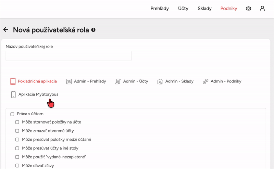Click the info icon beside the title
The width and height of the screenshot is (274, 169).
click(93, 30)
